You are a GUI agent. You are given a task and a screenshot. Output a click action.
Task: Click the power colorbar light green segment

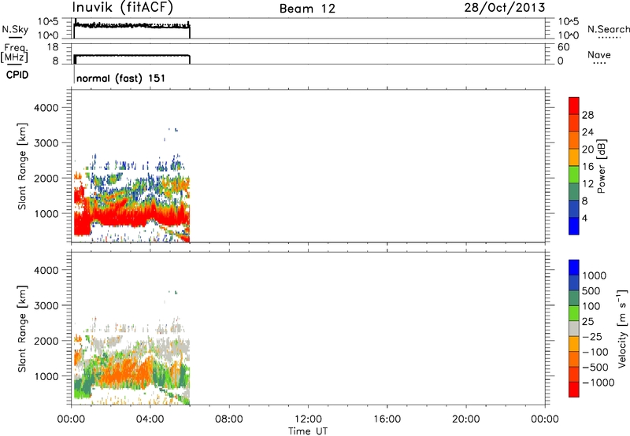coord(574,175)
